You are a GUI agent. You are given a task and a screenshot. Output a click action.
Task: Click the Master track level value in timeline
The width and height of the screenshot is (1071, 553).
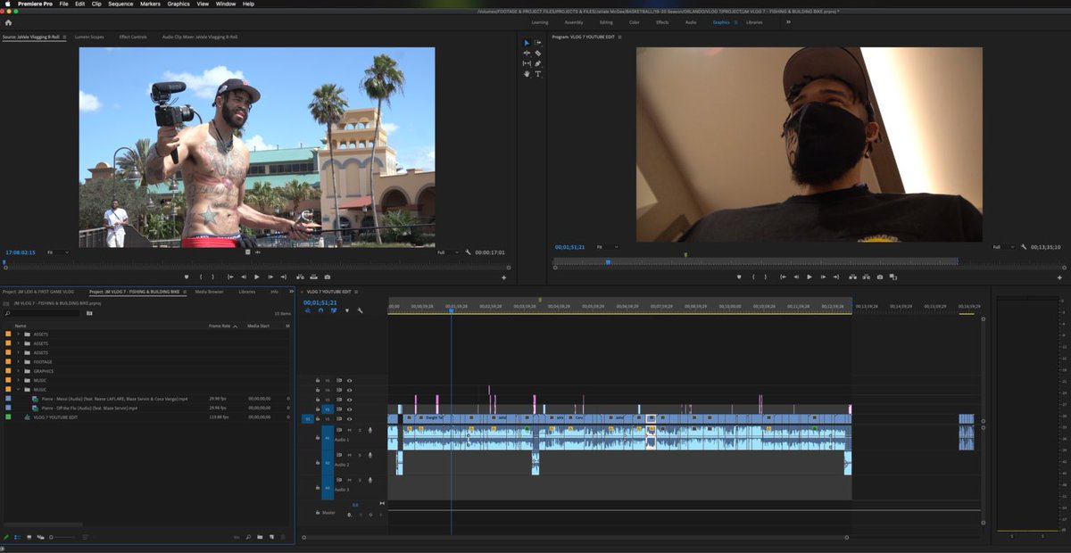(354, 504)
